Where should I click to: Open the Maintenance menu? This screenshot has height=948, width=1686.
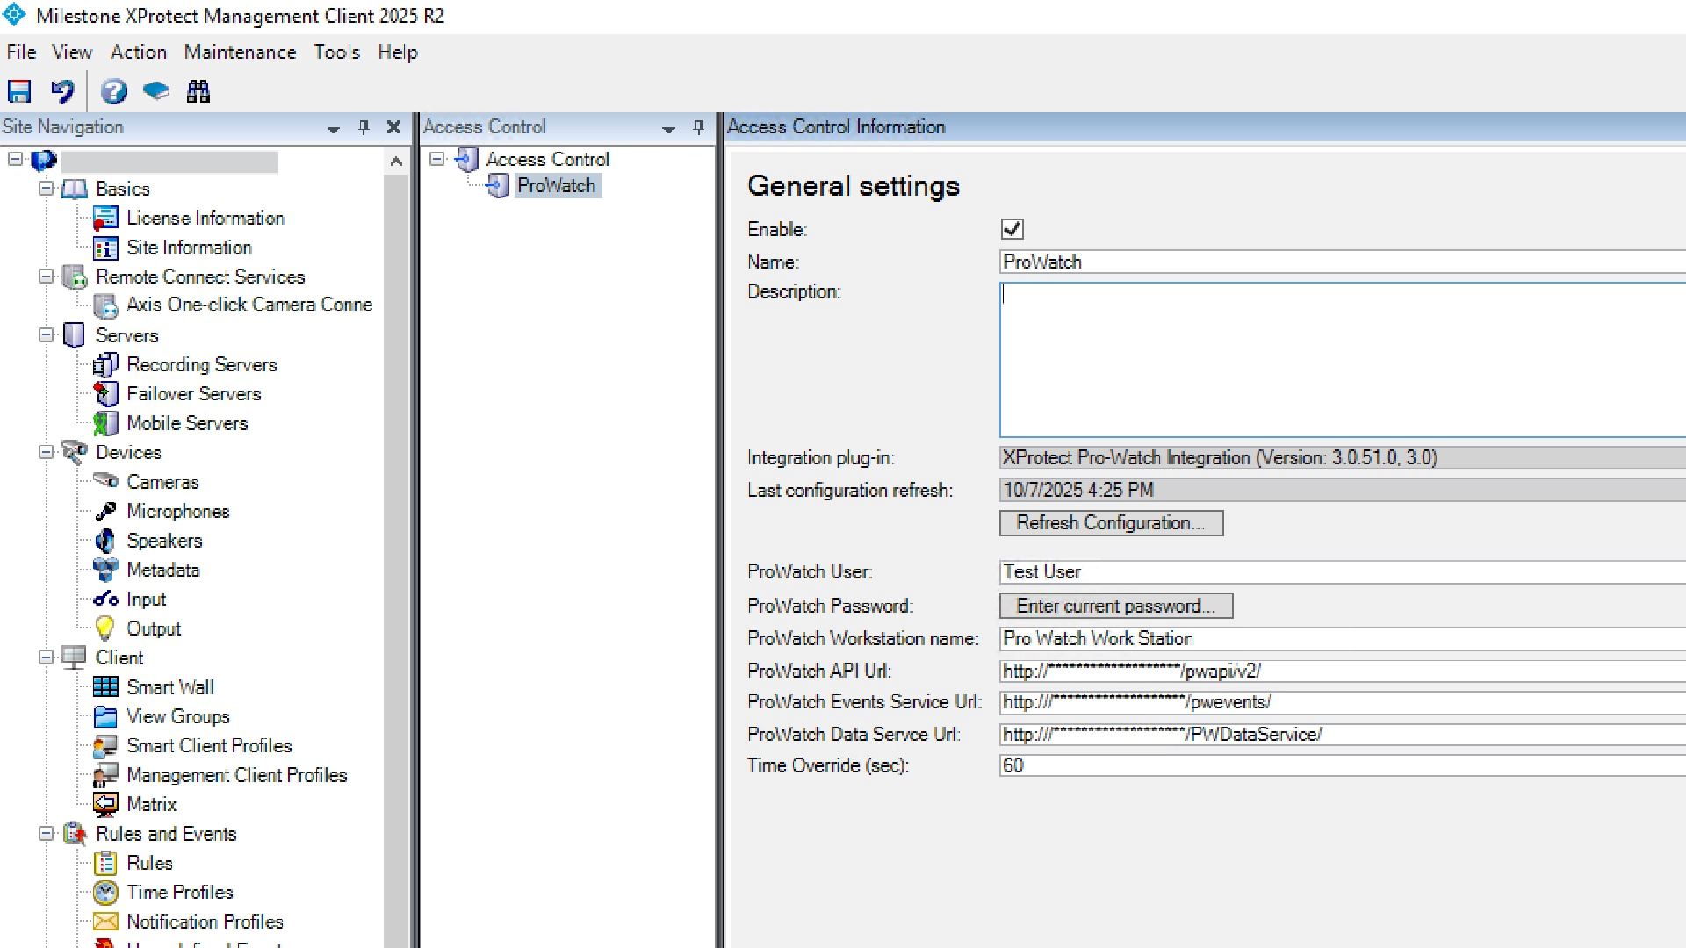[240, 52]
